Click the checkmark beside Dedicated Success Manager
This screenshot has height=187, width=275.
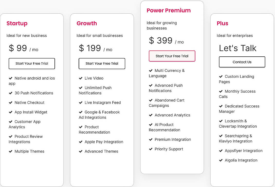(x=221, y=106)
